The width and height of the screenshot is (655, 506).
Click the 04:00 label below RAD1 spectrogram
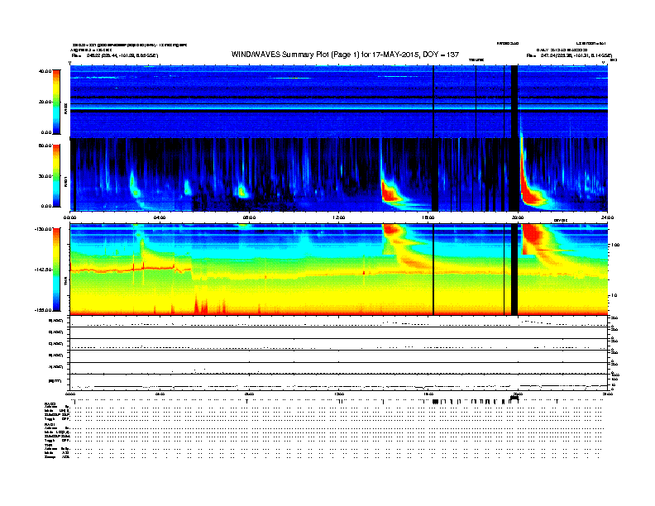click(160, 217)
